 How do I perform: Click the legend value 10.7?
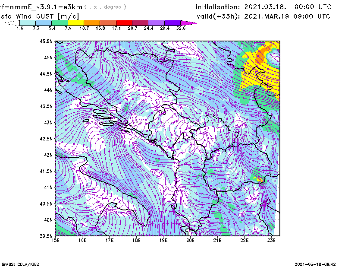[84, 28]
